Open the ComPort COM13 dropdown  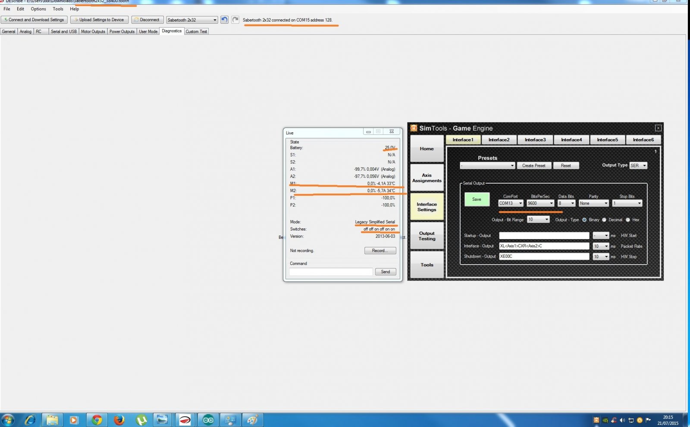[x=511, y=203]
